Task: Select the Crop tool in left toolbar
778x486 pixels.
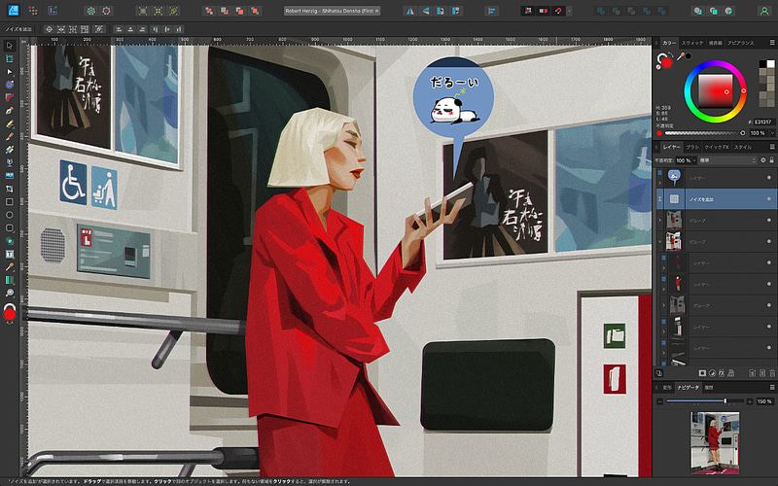Action: click(x=9, y=189)
